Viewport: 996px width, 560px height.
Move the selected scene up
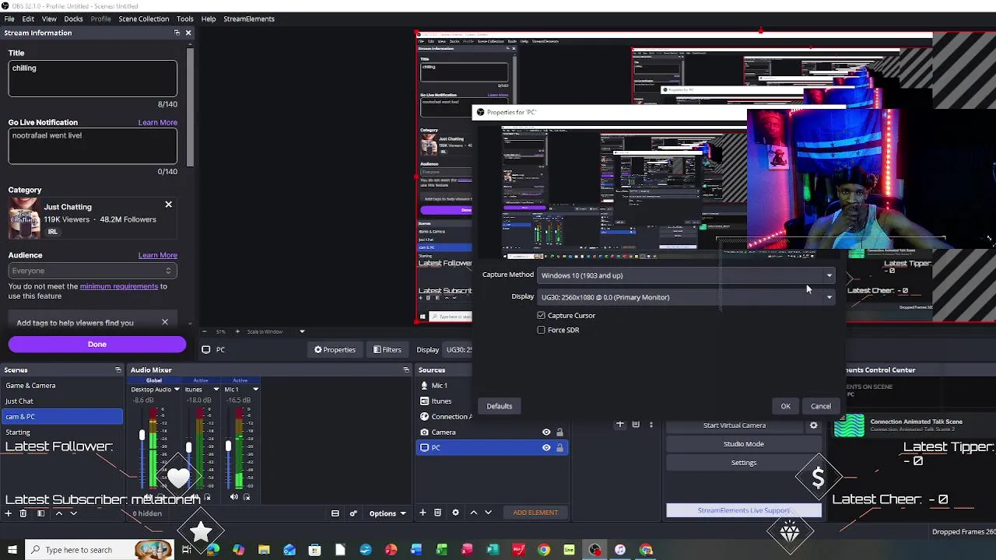click(x=58, y=513)
